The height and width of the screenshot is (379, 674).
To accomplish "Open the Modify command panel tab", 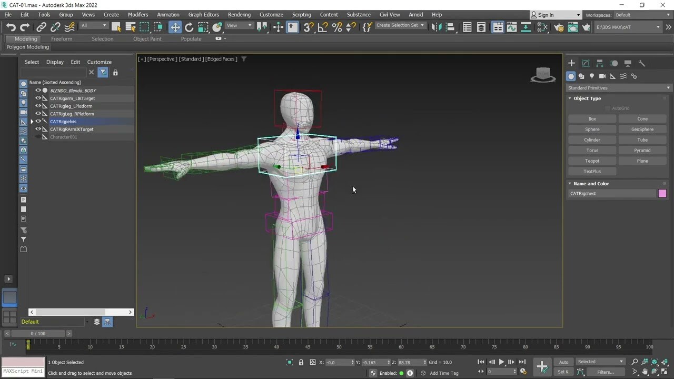I will 586,63.
